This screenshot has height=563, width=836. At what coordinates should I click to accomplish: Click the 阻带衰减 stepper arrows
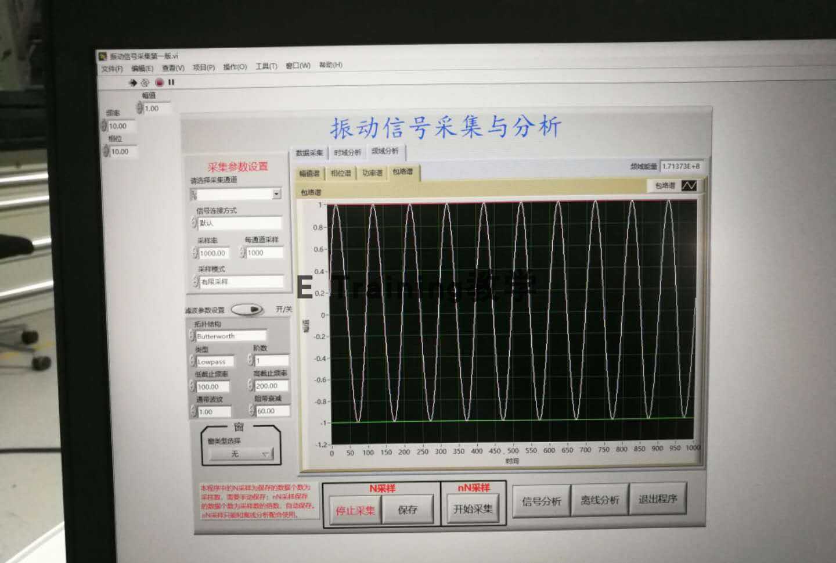(x=252, y=410)
